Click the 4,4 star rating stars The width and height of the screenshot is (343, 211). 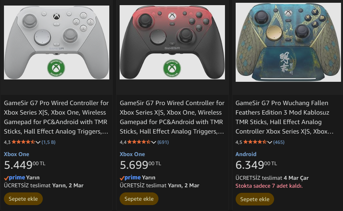[x=139, y=142]
